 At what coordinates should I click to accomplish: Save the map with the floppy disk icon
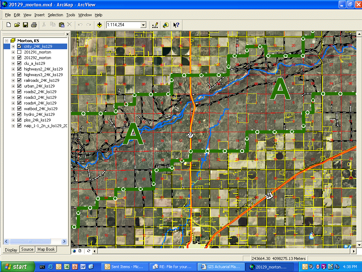point(25,25)
